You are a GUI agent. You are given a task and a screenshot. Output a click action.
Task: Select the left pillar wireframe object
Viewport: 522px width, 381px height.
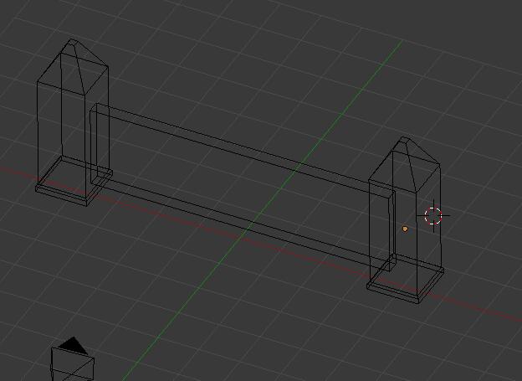[74, 122]
